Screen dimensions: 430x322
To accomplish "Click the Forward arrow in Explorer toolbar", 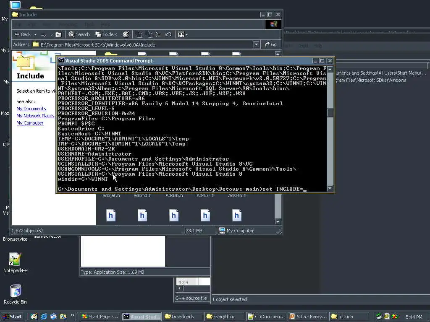I will pos(44,34).
